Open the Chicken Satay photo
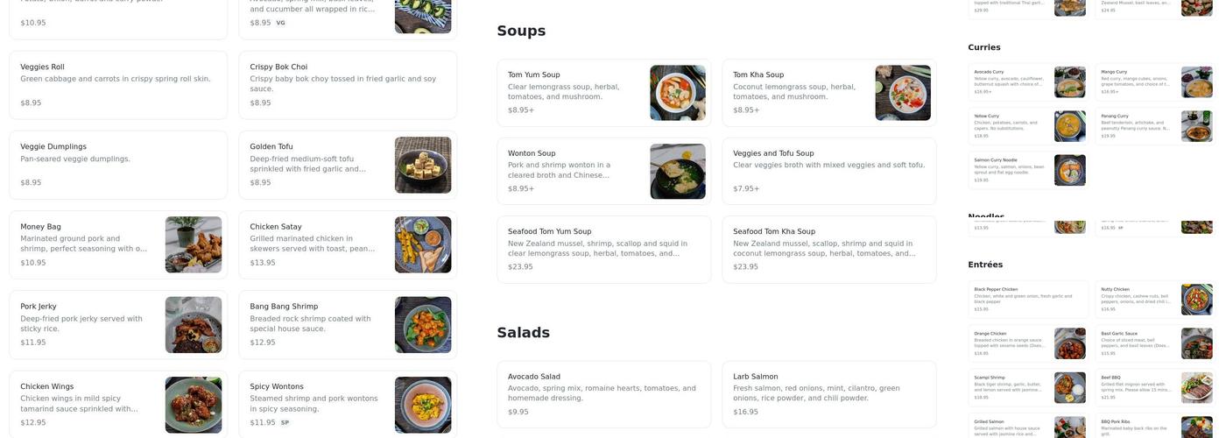 423,244
